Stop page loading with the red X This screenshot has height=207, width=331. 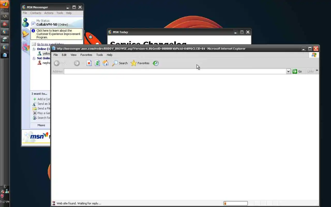[89, 63]
